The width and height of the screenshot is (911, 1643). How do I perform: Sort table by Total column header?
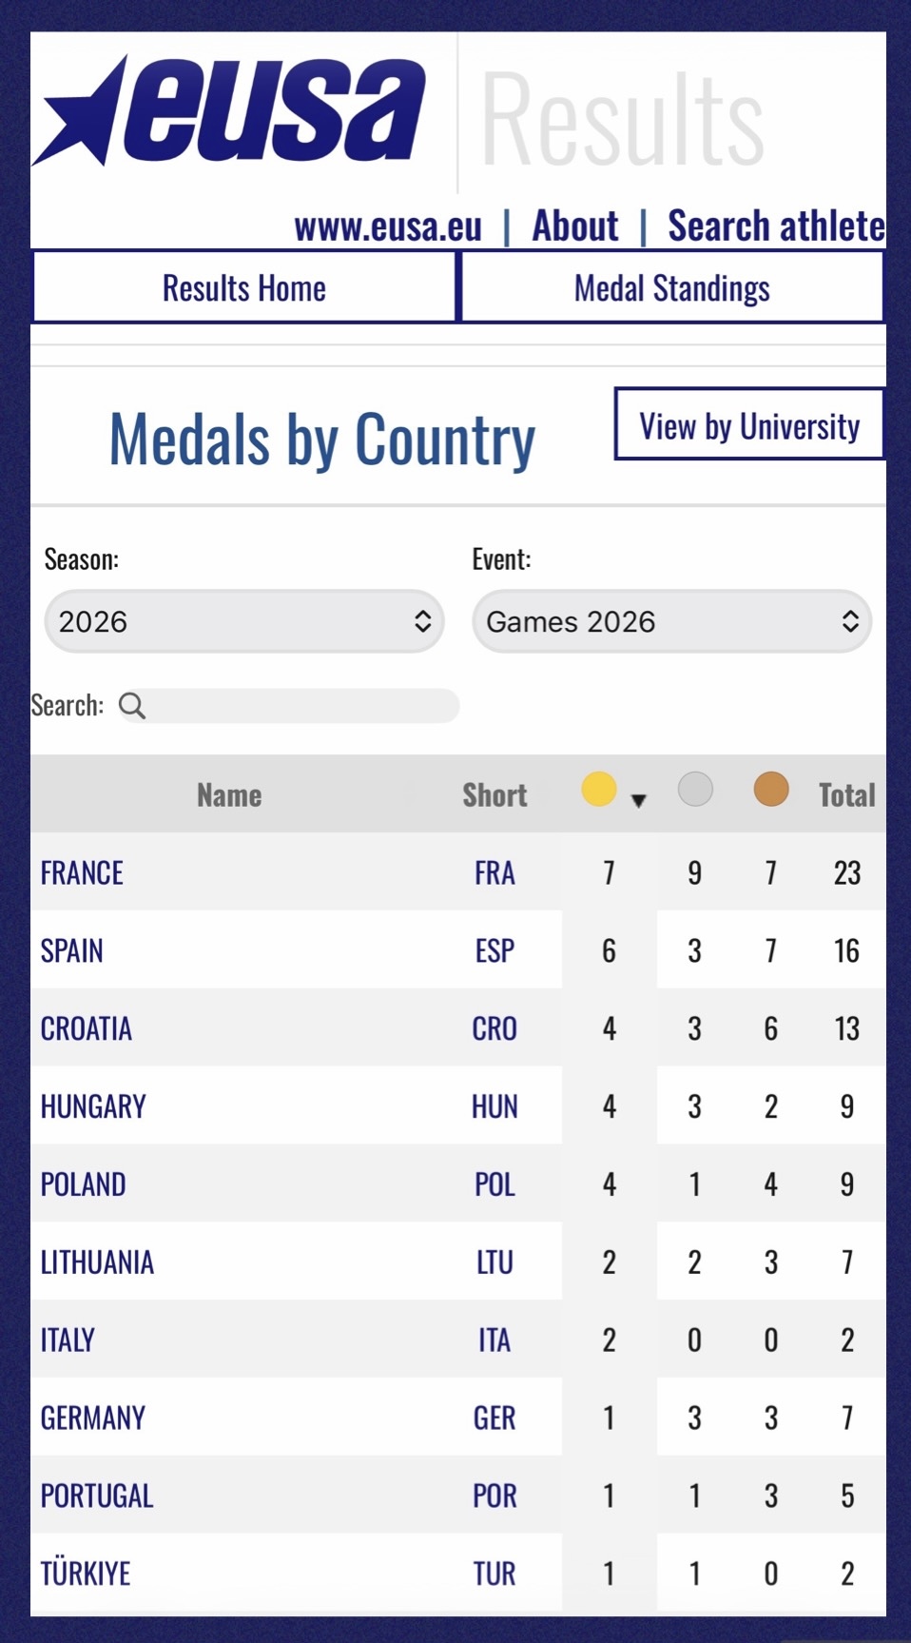847,795
